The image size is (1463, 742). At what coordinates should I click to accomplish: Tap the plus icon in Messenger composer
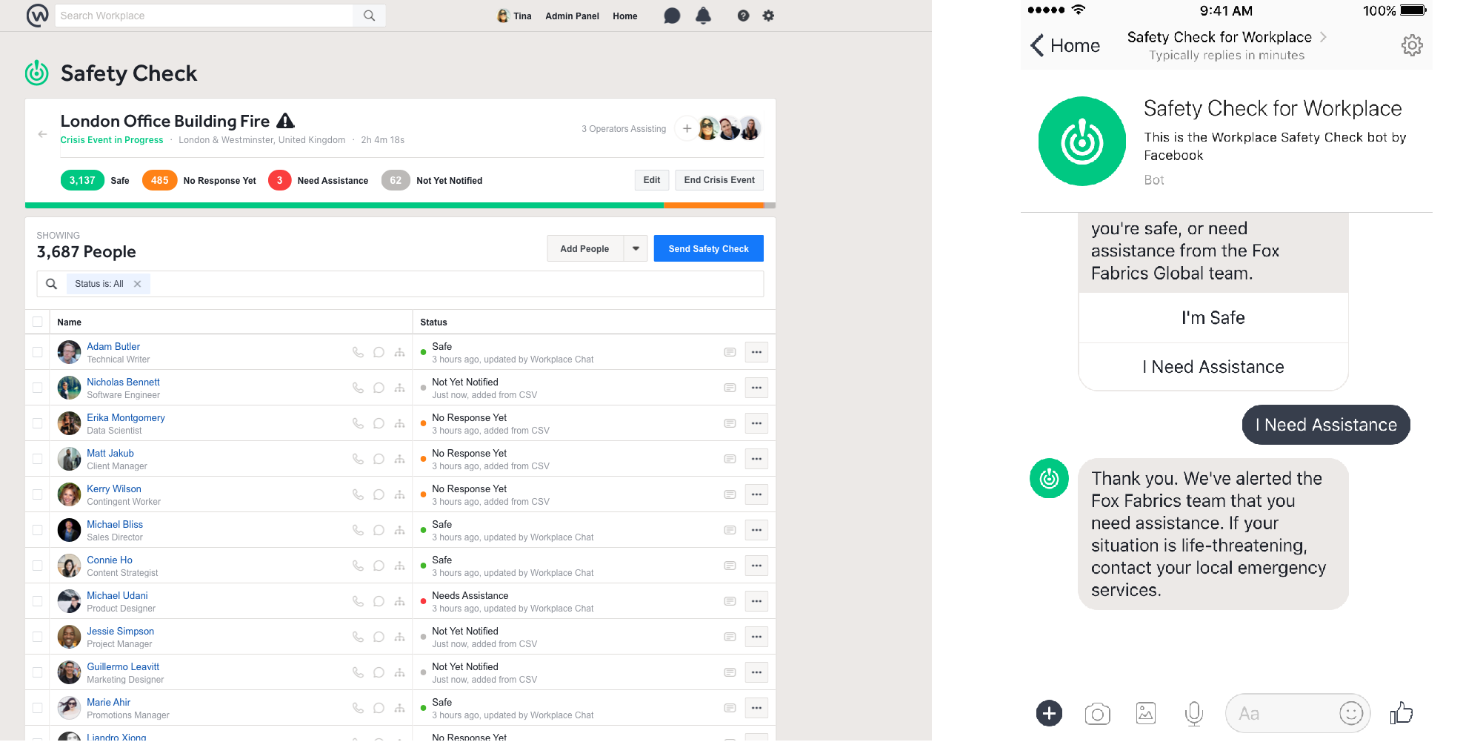pos(1049,713)
